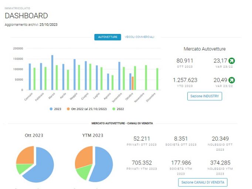Click orange slice of YTM 2023 pie
The image size is (252, 189).
point(84,157)
